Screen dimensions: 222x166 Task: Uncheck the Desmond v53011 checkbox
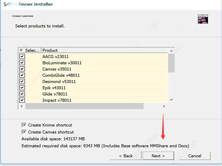(22, 81)
